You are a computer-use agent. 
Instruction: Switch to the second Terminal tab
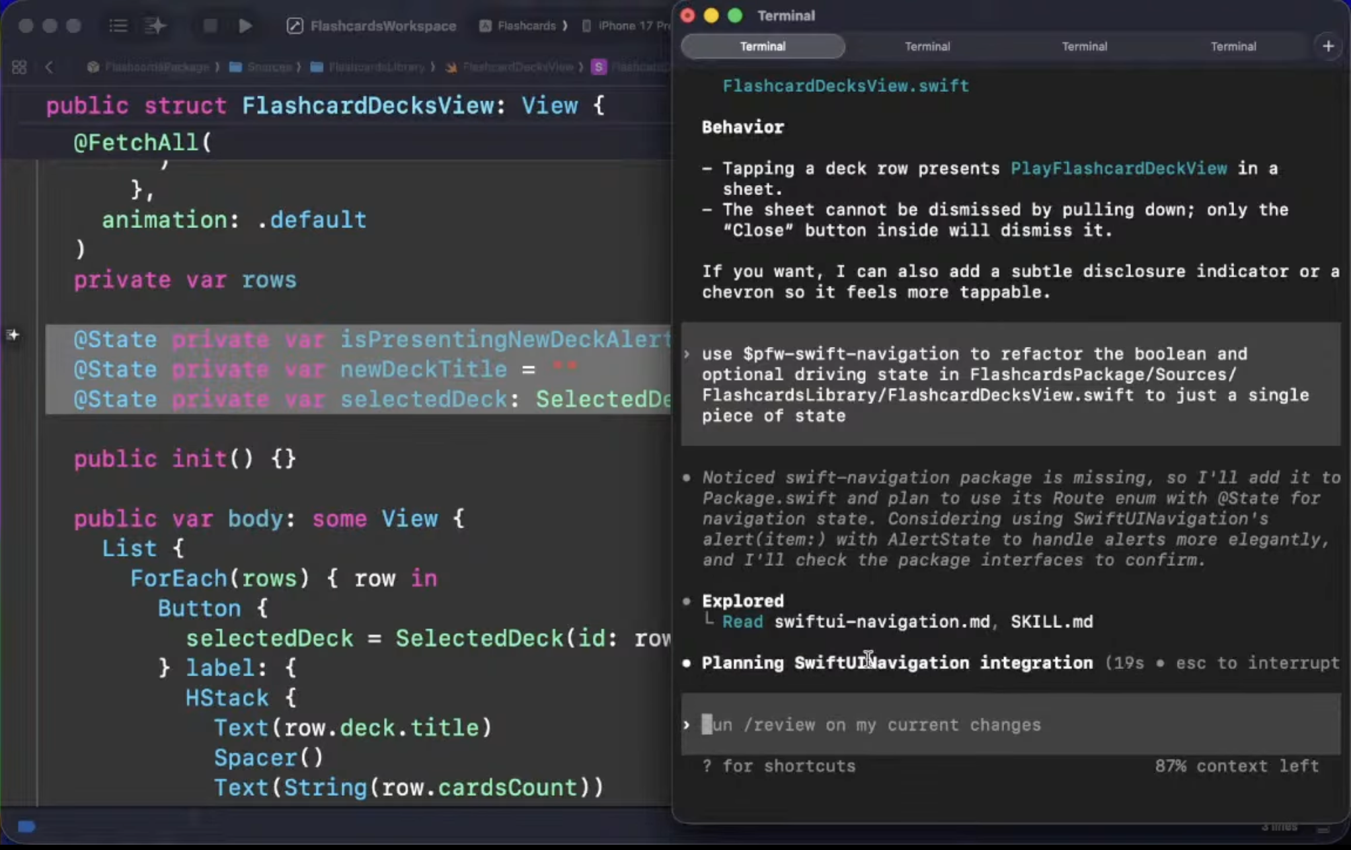(927, 46)
